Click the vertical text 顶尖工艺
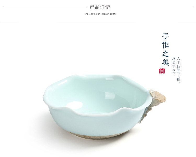This screenshot has width=196, height=157. pyautogui.click(x=174, y=65)
